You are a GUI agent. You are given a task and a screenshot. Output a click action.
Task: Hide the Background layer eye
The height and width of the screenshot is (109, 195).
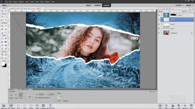(x=159, y=33)
